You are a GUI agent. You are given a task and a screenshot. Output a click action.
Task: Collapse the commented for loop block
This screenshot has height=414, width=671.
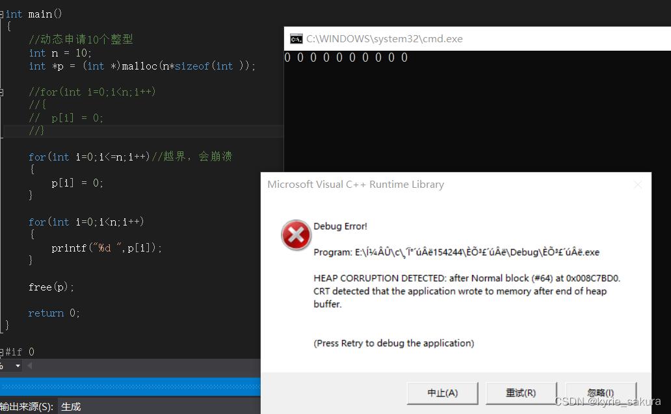tap(2, 92)
